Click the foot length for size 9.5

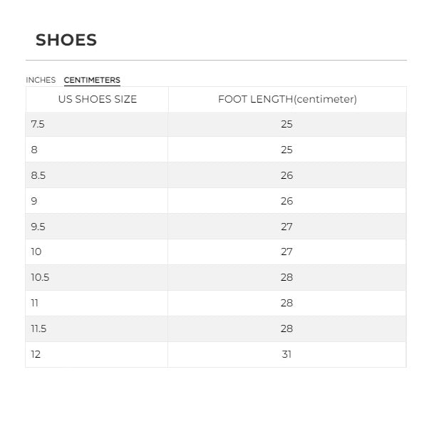[x=286, y=227]
